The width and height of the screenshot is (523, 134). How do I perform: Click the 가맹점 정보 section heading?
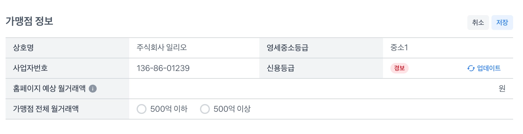[x=29, y=21]
